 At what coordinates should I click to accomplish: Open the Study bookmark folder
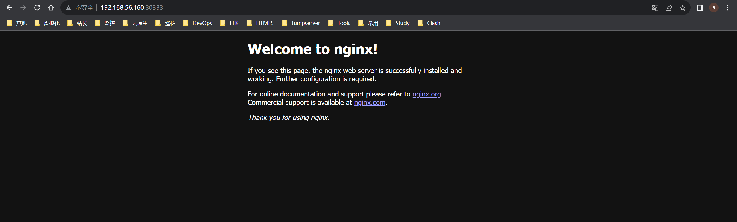click(398, 23)
